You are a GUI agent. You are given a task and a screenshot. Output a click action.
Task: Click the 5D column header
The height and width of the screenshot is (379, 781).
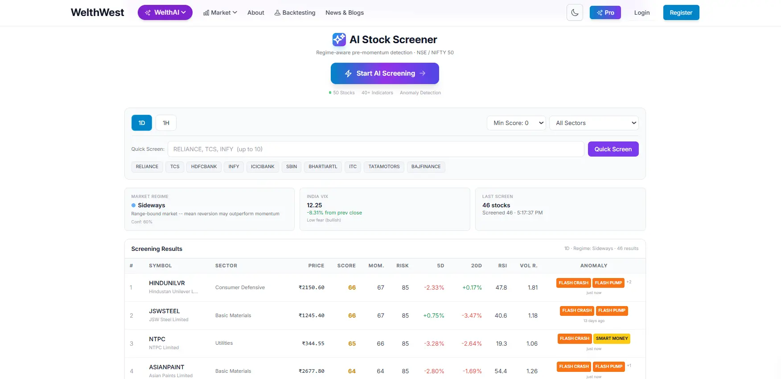pos(440,266)
